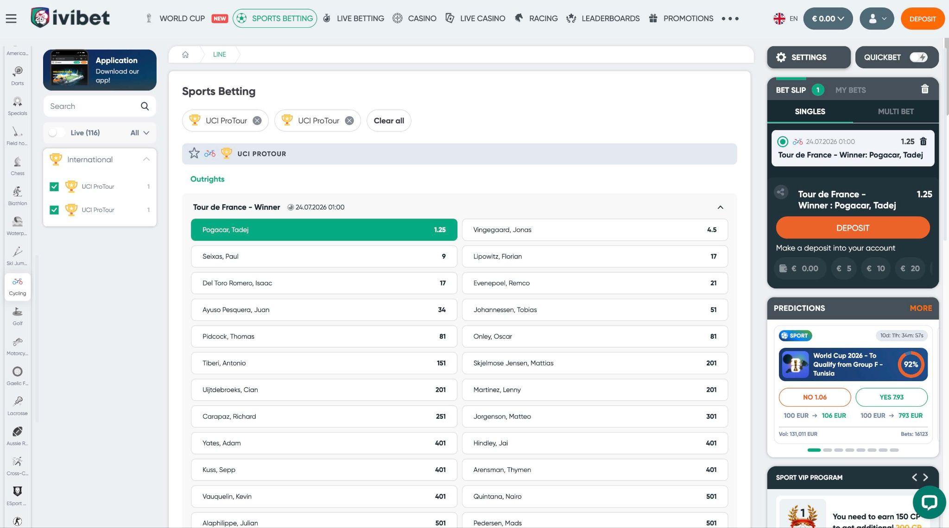Empty the bet slip trash icon
The width and height of the screenshot is (949, 528).
(x=924, y=89)
